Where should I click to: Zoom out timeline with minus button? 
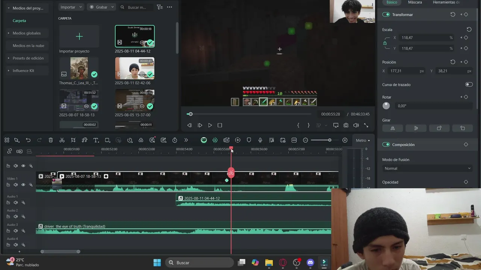point(306,140)
